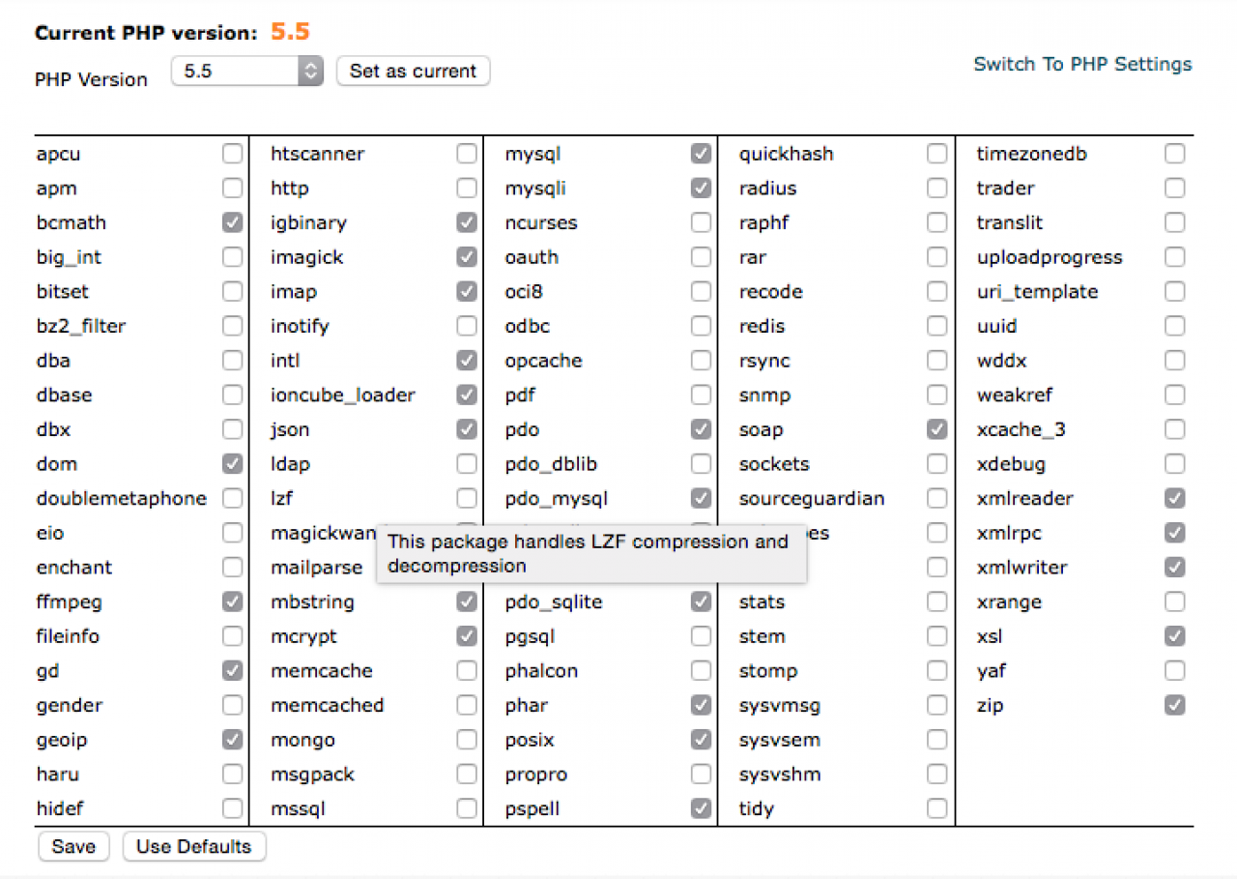Enable the opcache checkbox
The image size is (1237, 879).
702,361
